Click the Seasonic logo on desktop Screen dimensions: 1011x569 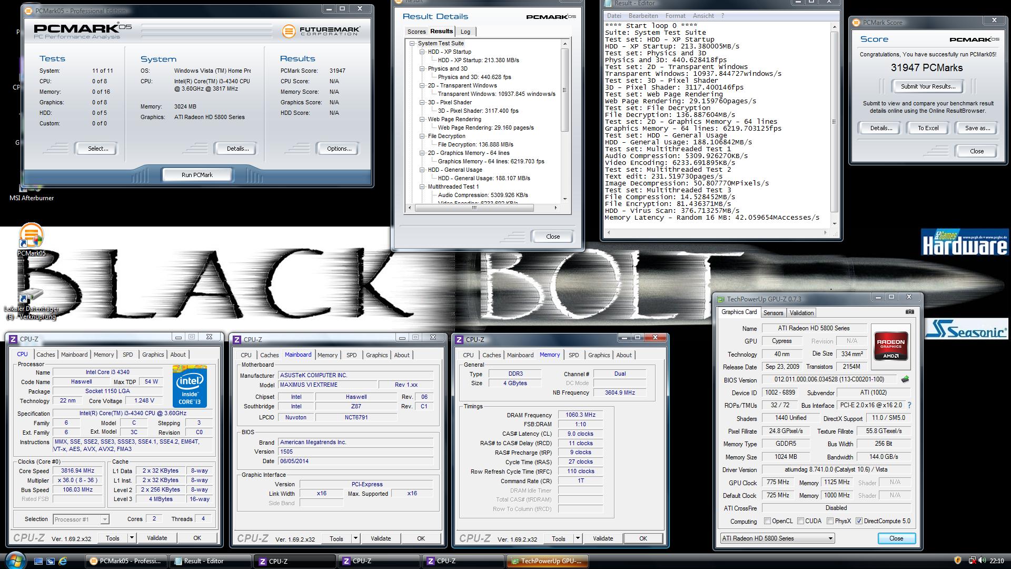tap(967, 329)
